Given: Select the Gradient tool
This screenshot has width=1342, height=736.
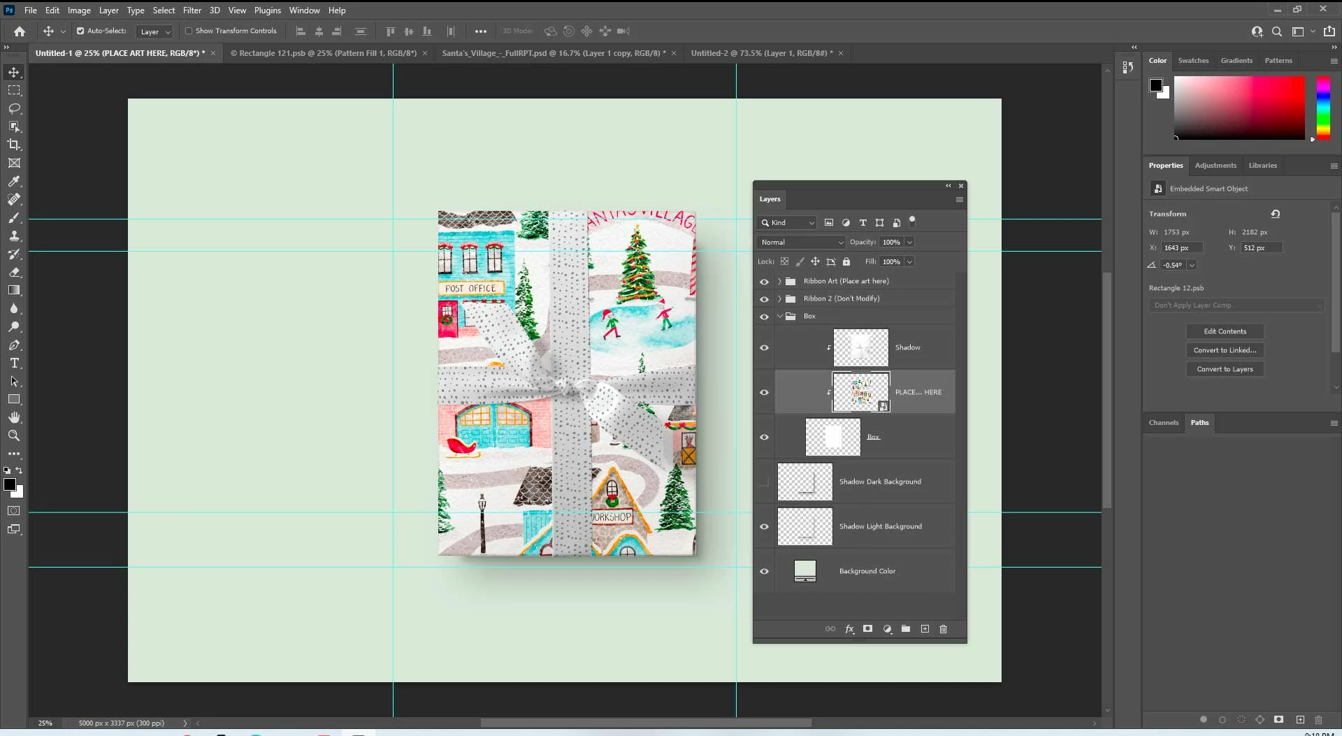Looking at the screenshot, I should [x=14, y=290].
